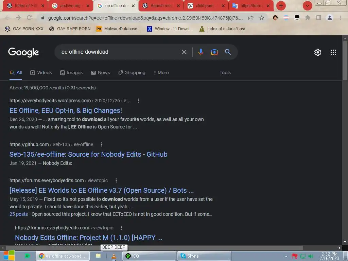The height and width of the screenshot is (261, 348).
Task: Open the Google apps grid
Action: (x=333, y=52)
